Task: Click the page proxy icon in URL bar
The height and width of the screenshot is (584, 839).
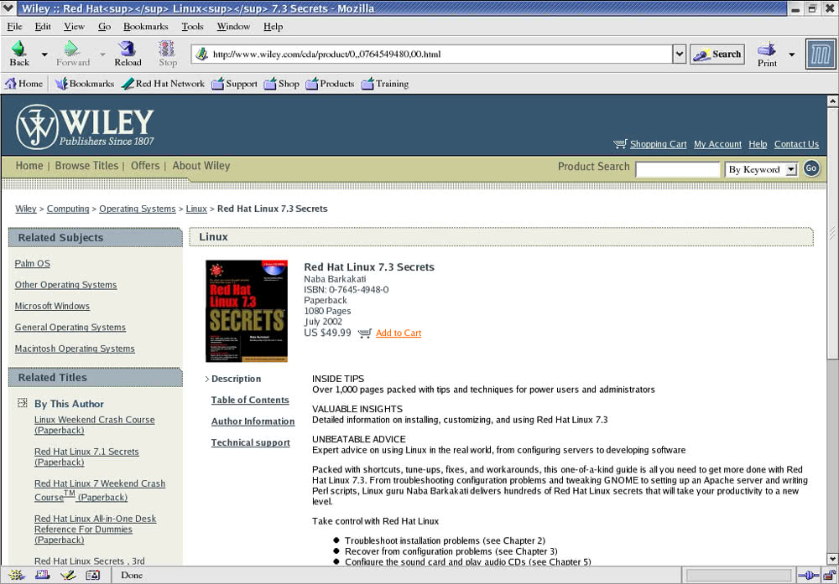Action: tap(201, 54)
